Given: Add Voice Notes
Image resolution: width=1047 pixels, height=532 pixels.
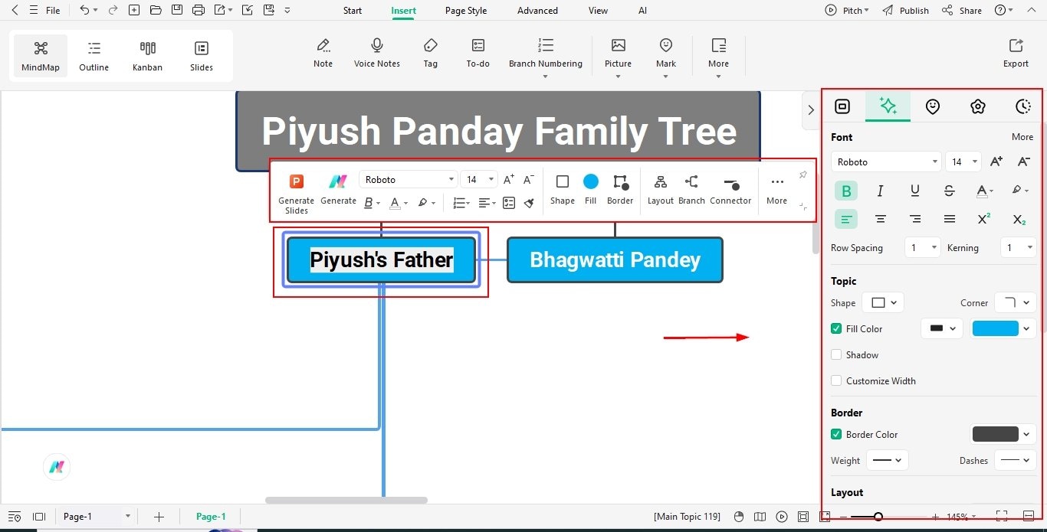Looking at the screenshot, I should (377, 54).
